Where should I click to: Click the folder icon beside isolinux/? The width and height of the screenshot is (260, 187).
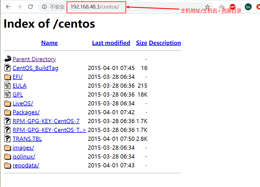(x=7, y=157)
